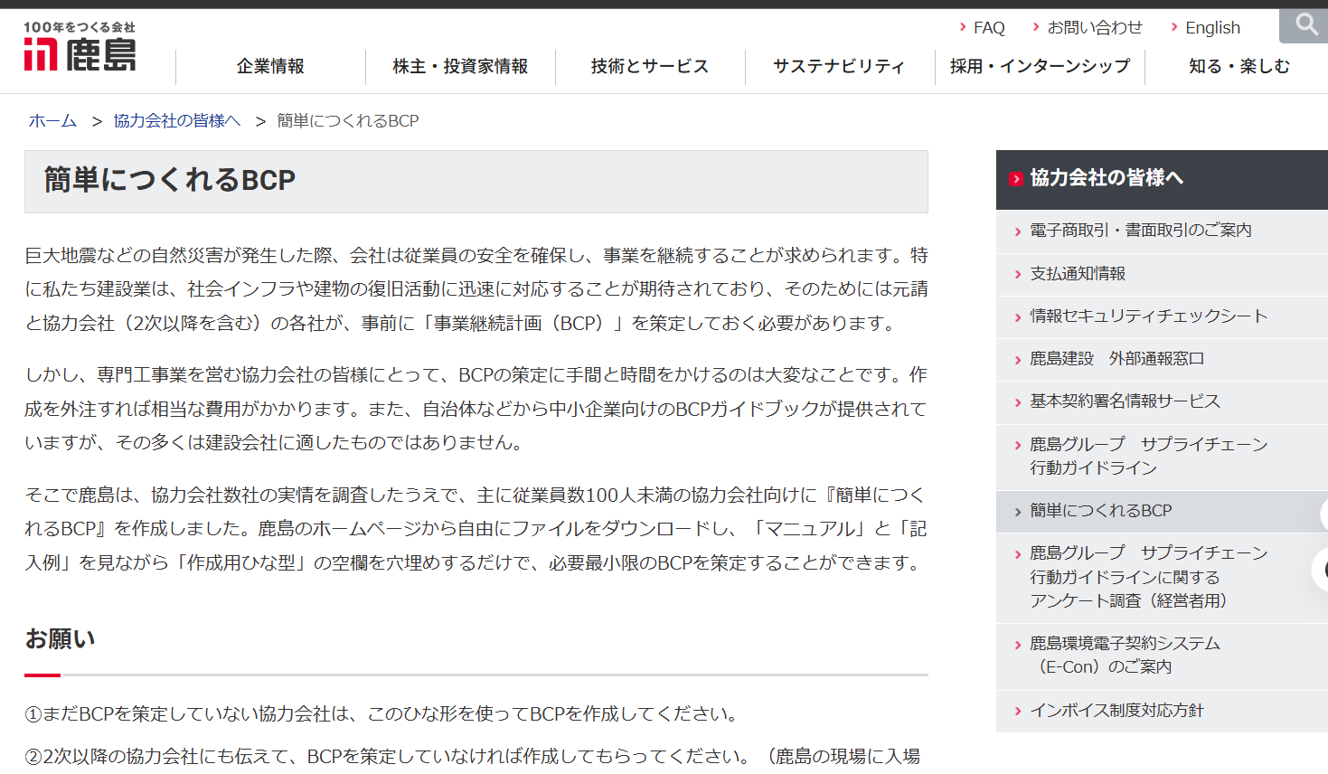Open インボイス制度対応方針 in sidebar
Image resolution: width=1328 pixels, height=774 pixels.
coord(1162,711)
